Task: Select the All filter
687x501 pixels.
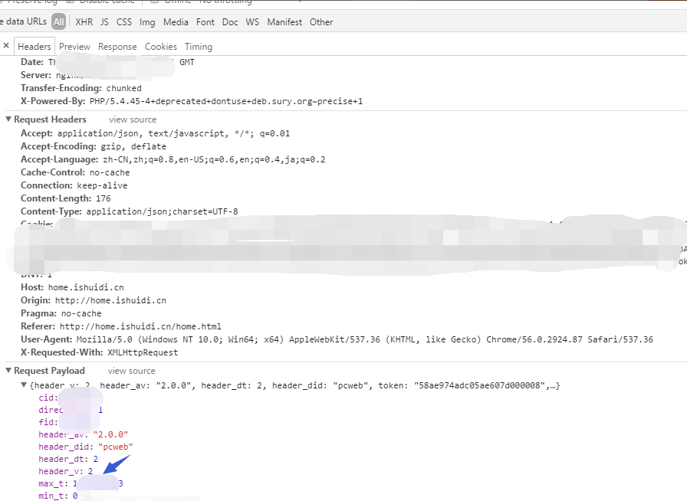Action: pos(59,22)
